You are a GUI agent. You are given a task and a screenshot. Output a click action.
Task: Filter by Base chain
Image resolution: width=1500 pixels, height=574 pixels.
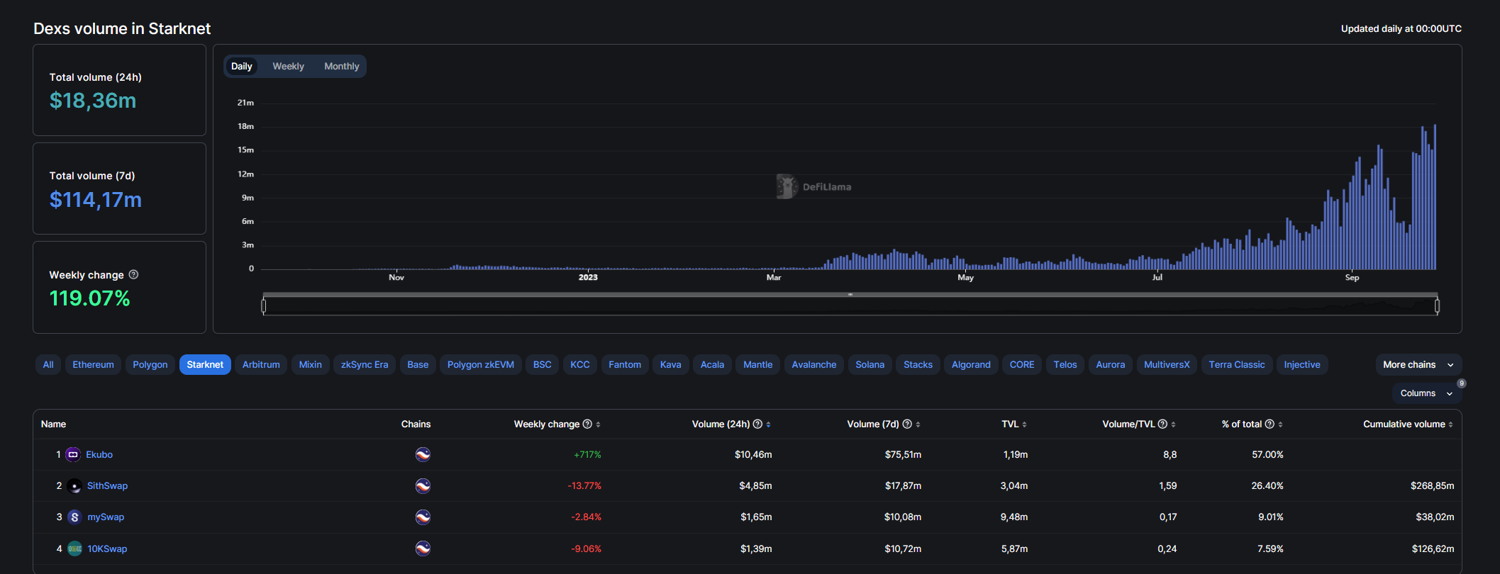[418, 364]
